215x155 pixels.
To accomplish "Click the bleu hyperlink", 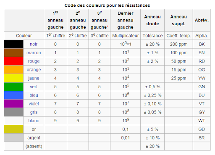I will click(x=34, y=95).
